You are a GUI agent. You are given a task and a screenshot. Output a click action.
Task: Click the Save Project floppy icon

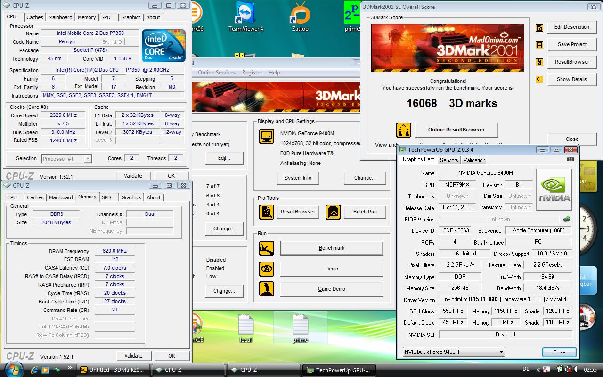(x=539, y=45)
